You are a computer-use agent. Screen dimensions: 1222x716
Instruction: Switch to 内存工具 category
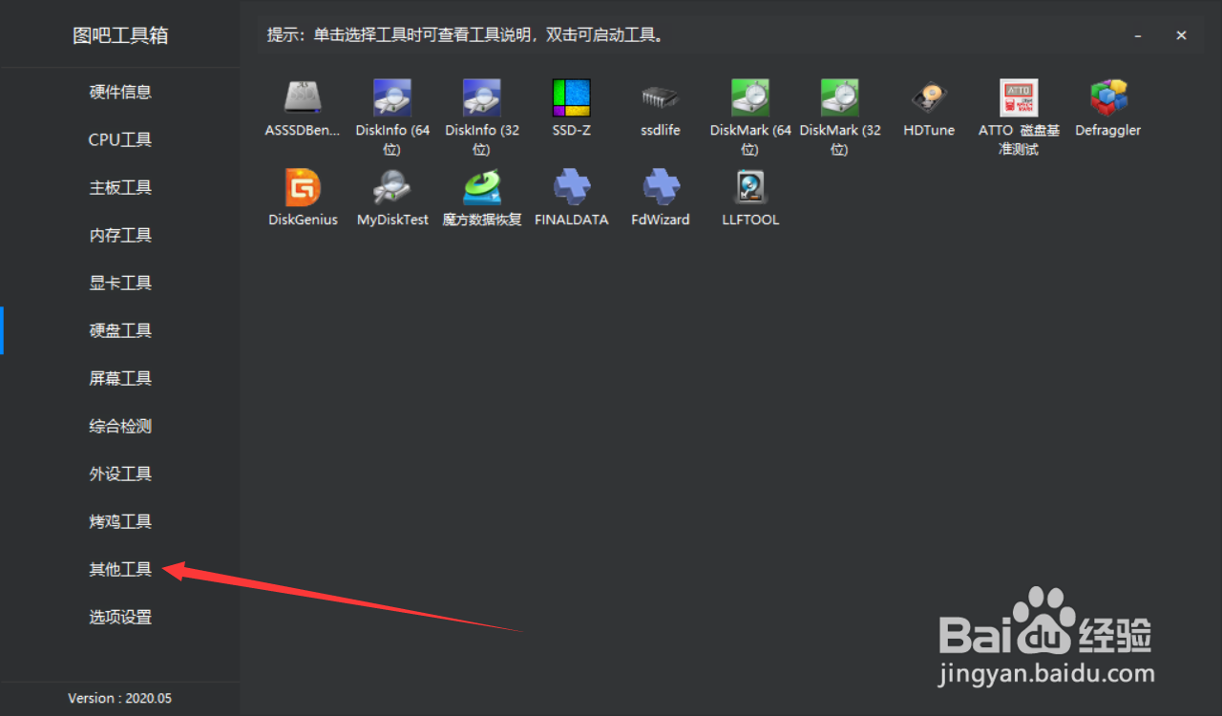[120, 235]
